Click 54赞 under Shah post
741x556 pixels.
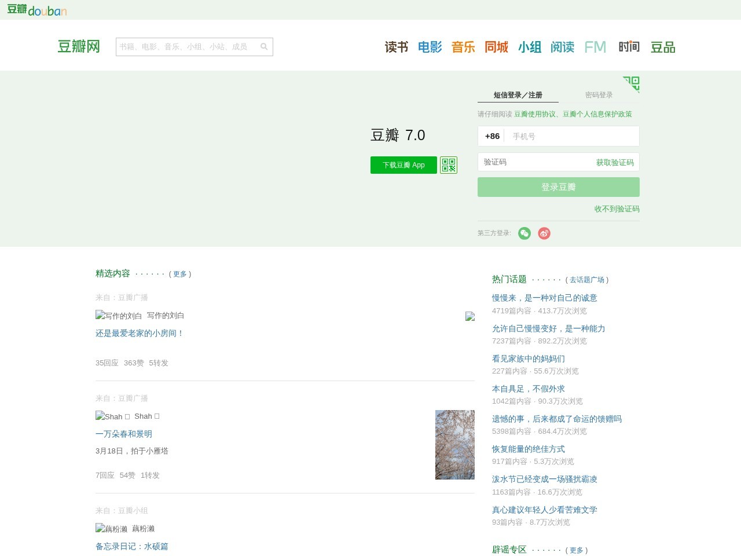pos(127,475)
